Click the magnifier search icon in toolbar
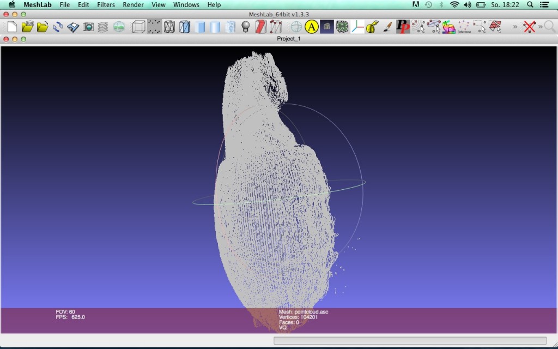 tap(550, 27)
